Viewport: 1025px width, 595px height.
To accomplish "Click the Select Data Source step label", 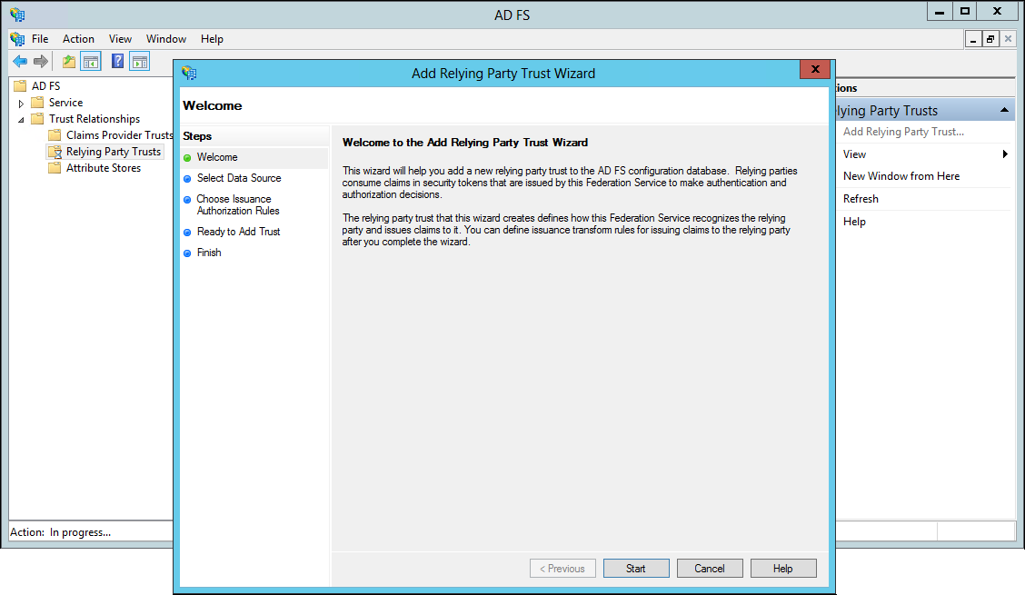I will 239,178.
